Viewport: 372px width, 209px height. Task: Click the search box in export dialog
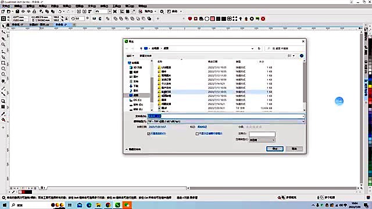coord(285,48)
